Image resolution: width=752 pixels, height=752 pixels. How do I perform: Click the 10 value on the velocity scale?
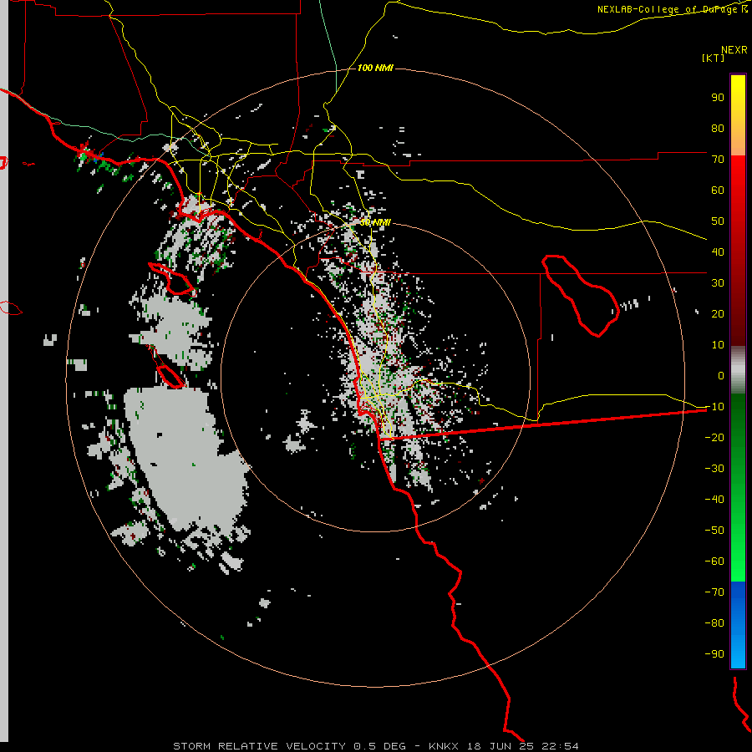point(718,345)
